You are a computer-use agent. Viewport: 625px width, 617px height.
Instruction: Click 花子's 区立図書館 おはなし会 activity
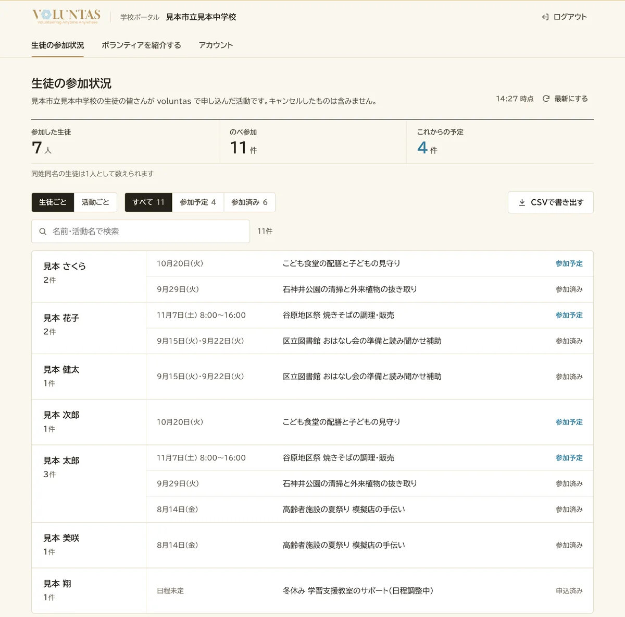coord(362,341)
